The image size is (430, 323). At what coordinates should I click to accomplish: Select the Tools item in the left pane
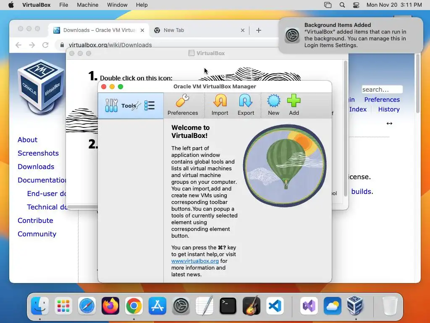pyautogui.click(x=131, y=106)
